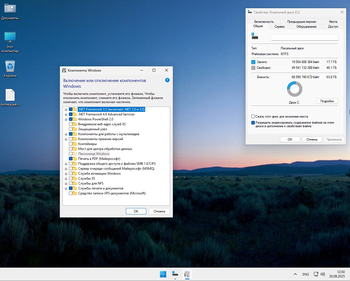This screenshot has height=281, width=350.
Task: Open the Корзина recycle bin icon
Action: [x=10, y=66]
